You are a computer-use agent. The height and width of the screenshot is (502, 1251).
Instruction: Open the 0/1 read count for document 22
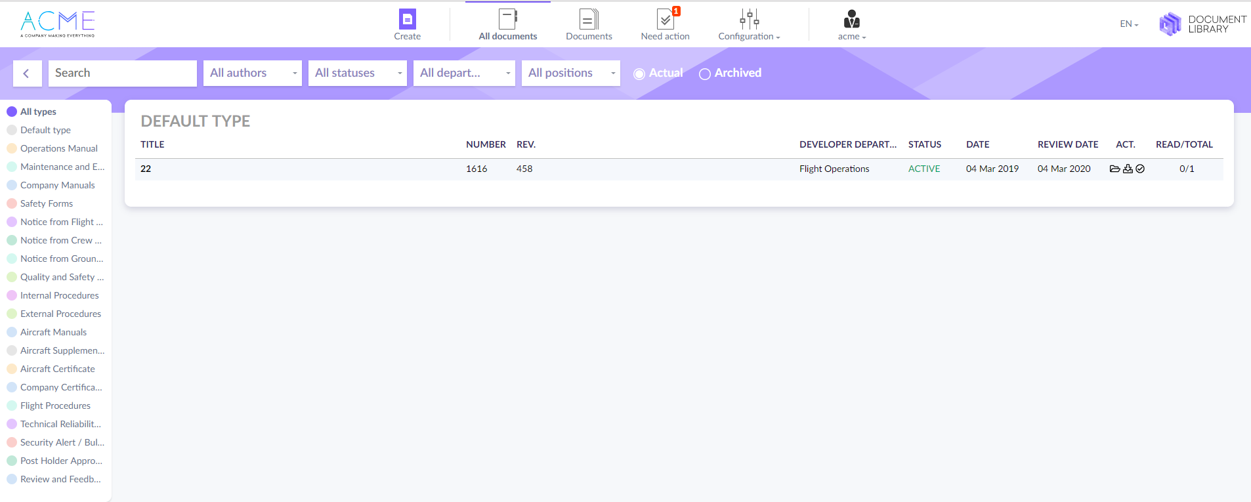[1187, 169]
